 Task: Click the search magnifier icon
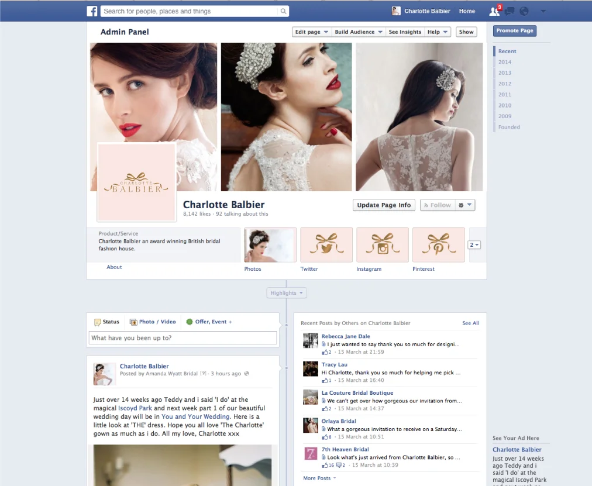point(283,11)
